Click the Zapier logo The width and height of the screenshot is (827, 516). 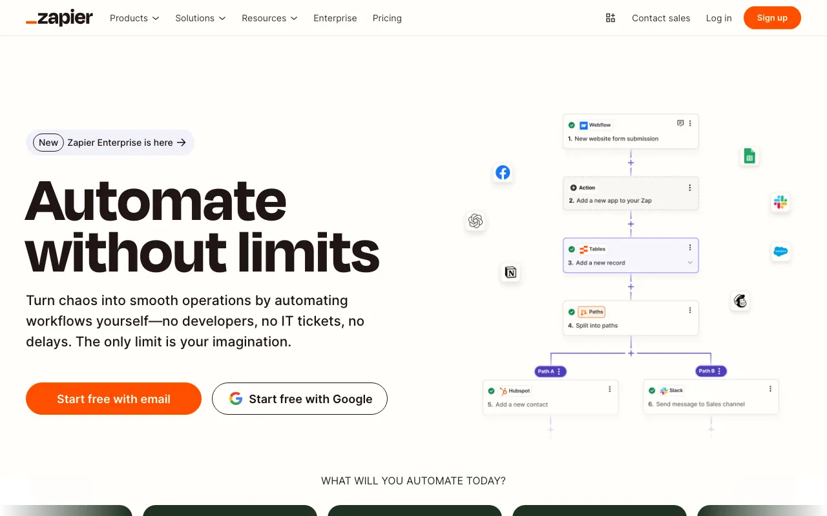point(59,18)
